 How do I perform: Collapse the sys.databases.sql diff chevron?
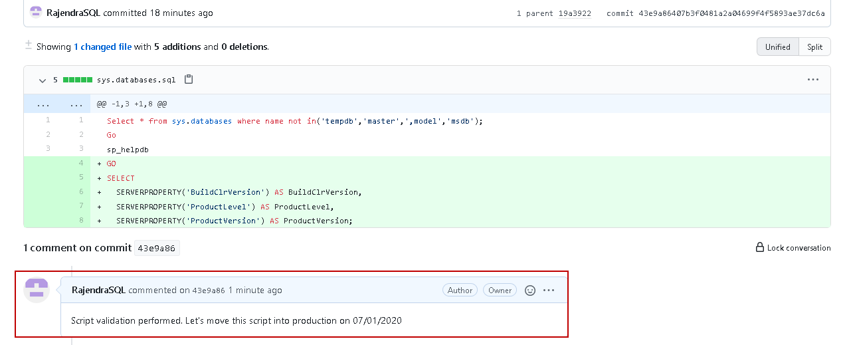tap(43, 80)
